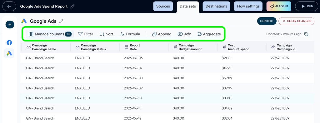Click the date cell 2026-06-09

tap(133, 88)
